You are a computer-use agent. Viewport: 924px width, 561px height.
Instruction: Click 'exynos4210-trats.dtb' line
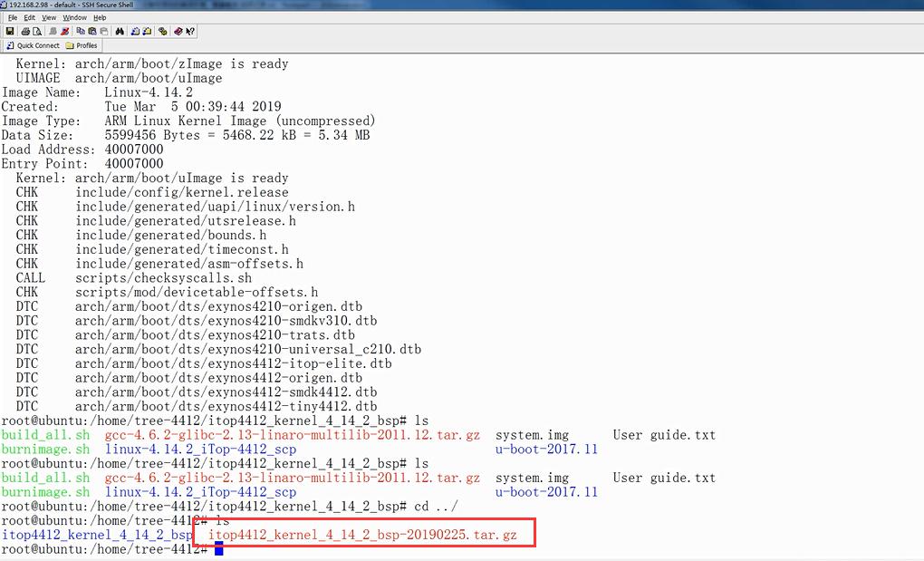coord(215,335)
